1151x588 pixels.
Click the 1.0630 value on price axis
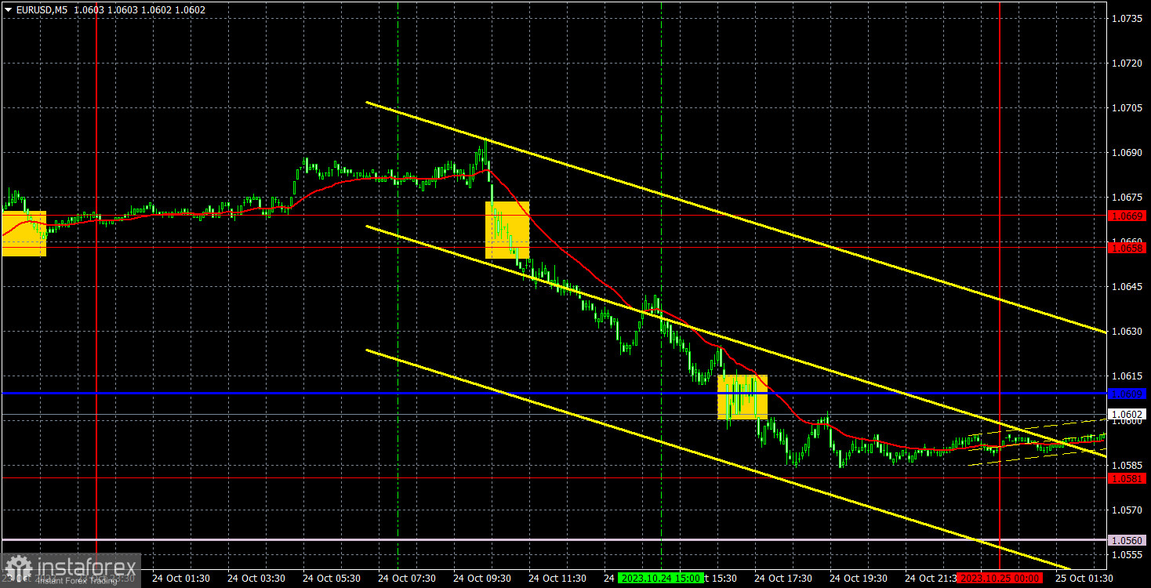tap(1127, 331)
